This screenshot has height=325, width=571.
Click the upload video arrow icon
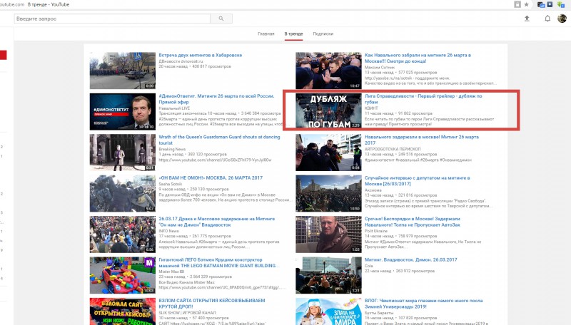tap(527, 19)
